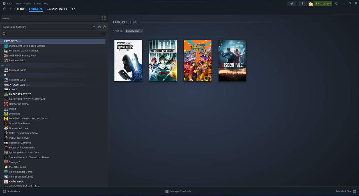Click the LIBRARY tab
Image resolution: width=359 pixels, height=196 pixels.
coord(36,9)
